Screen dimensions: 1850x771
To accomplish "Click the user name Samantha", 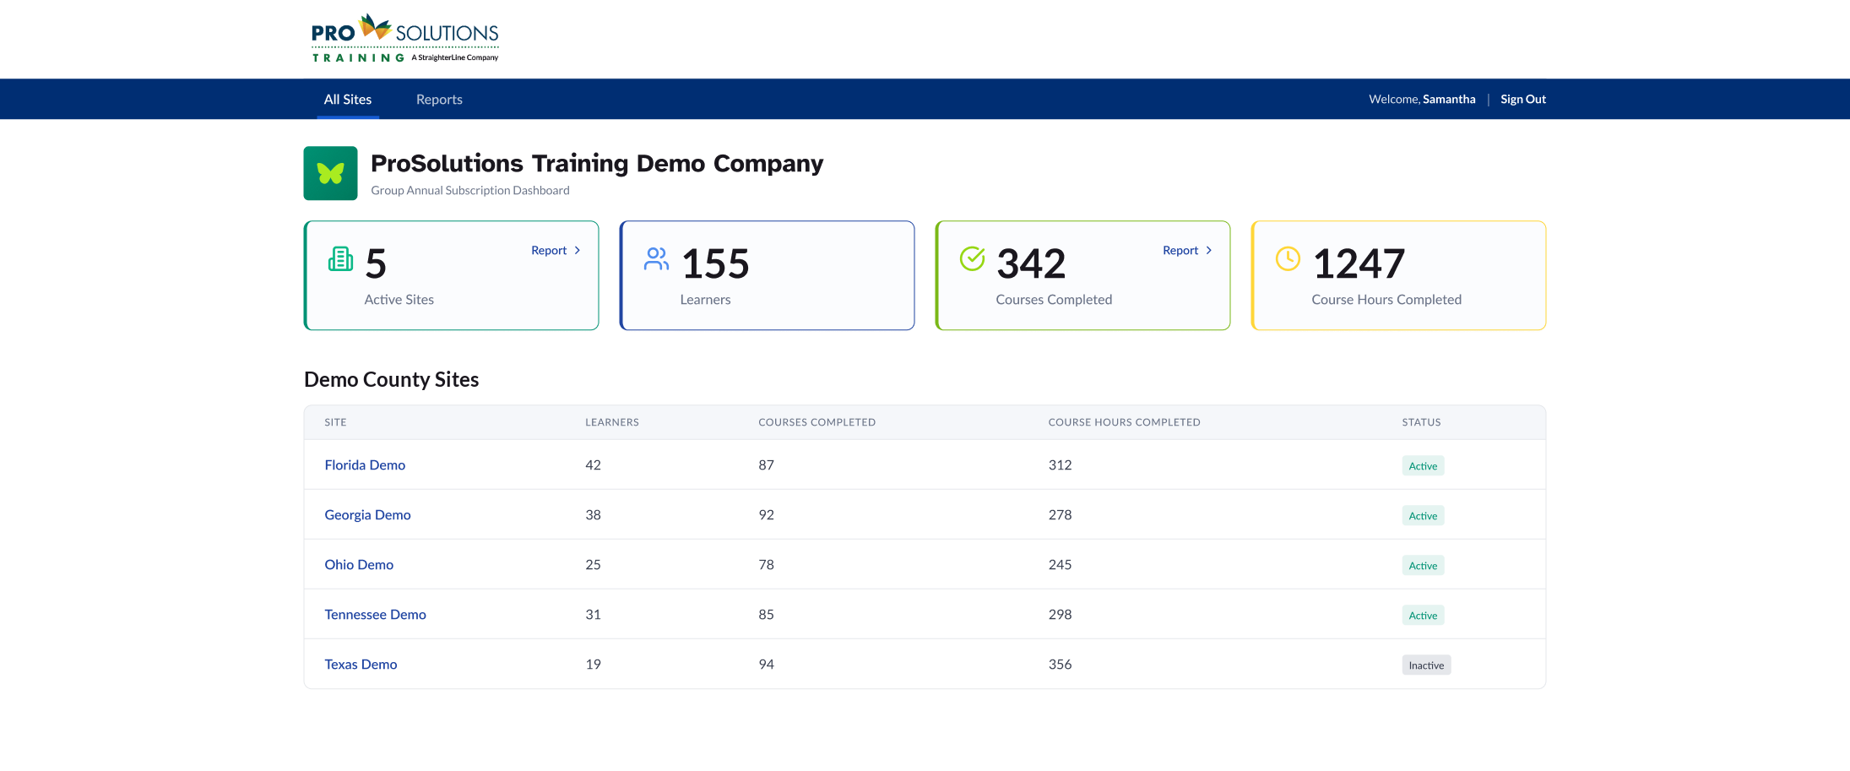I will [1449, 99].
